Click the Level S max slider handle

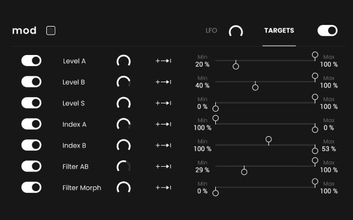pyautogui.click(x=315, y=97)
